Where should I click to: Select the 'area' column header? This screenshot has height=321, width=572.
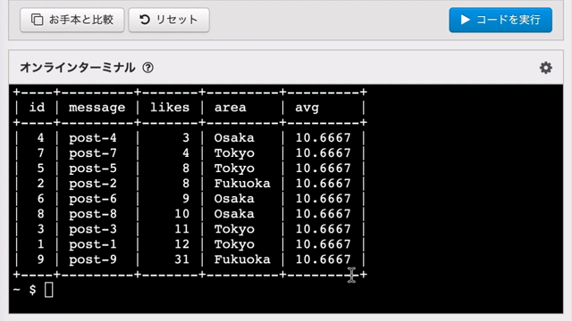pos(231,108)
